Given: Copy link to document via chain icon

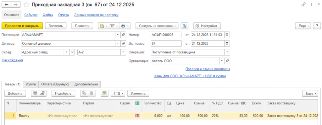Looking at the screenshot, I should [303, 4].
